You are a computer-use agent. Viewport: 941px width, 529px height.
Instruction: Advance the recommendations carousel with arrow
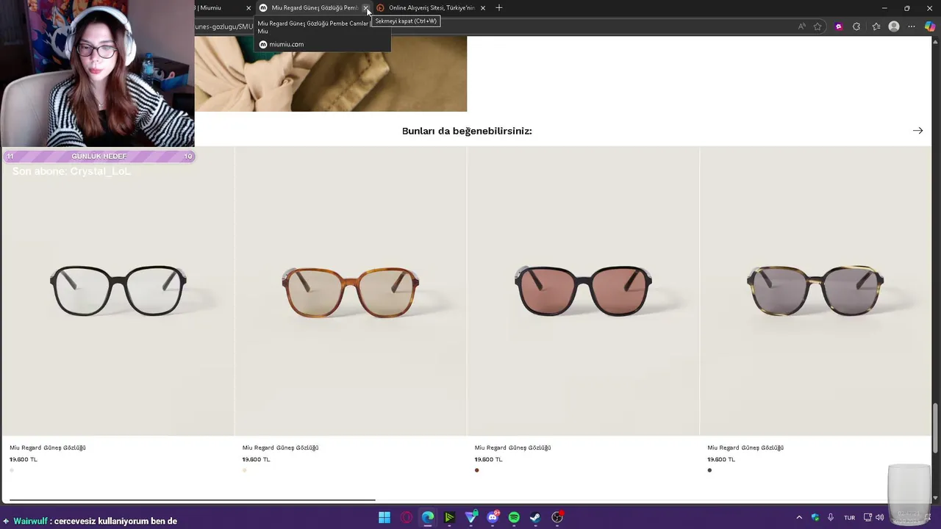(917, 131)
